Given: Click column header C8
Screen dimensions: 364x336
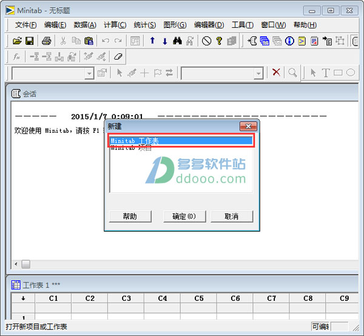Looking at the screenshot, I should (x=308, y=298).
